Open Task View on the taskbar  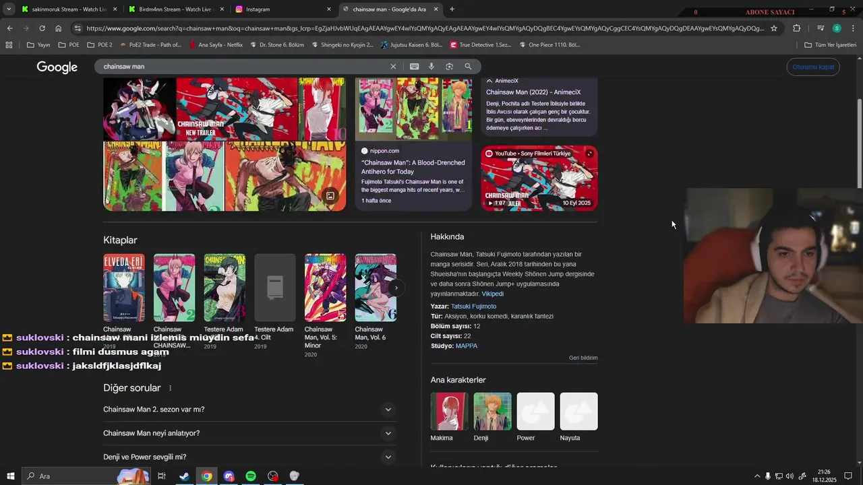pos(162,476)
